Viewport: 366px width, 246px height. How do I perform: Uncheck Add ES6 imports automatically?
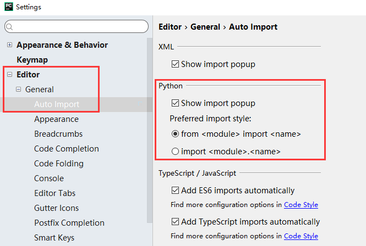coord(176,191)
